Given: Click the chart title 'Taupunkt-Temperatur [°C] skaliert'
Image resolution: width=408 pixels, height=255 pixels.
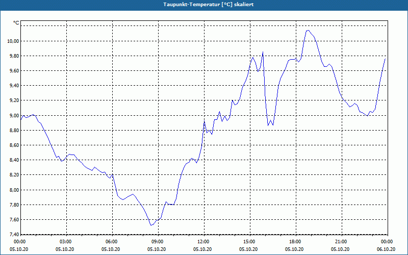Looking at the screenshot, I should pos(209,5).
